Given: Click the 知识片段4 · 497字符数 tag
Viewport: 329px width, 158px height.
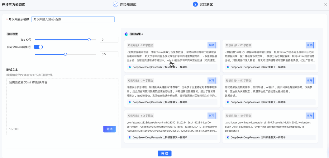Looking at the screenshot, I should pos(239,80).
